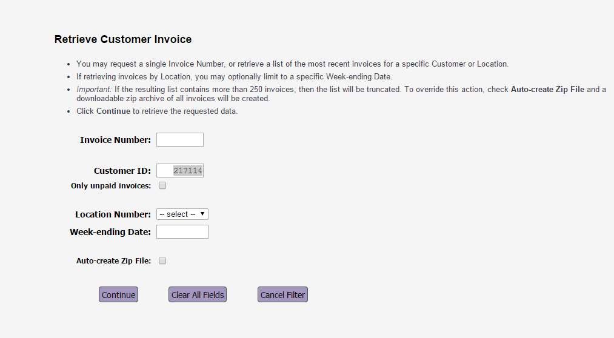This screenshot has width=614, height=338.
Task: Click the Clear All Fields button
Action: click(198, 294)
